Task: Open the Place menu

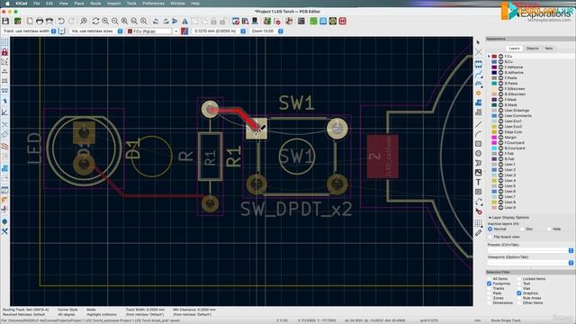Action: (x=79, y=4)
